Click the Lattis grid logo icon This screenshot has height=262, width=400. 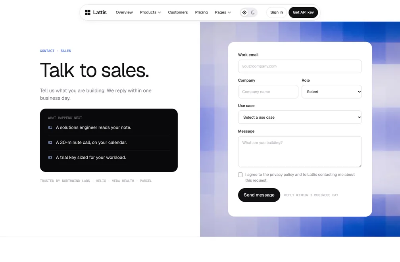pos(88,12)
